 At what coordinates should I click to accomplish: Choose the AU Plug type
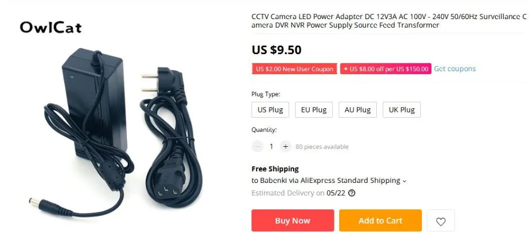coord(358,110)
